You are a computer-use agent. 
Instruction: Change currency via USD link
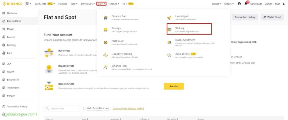click(277, 4)
